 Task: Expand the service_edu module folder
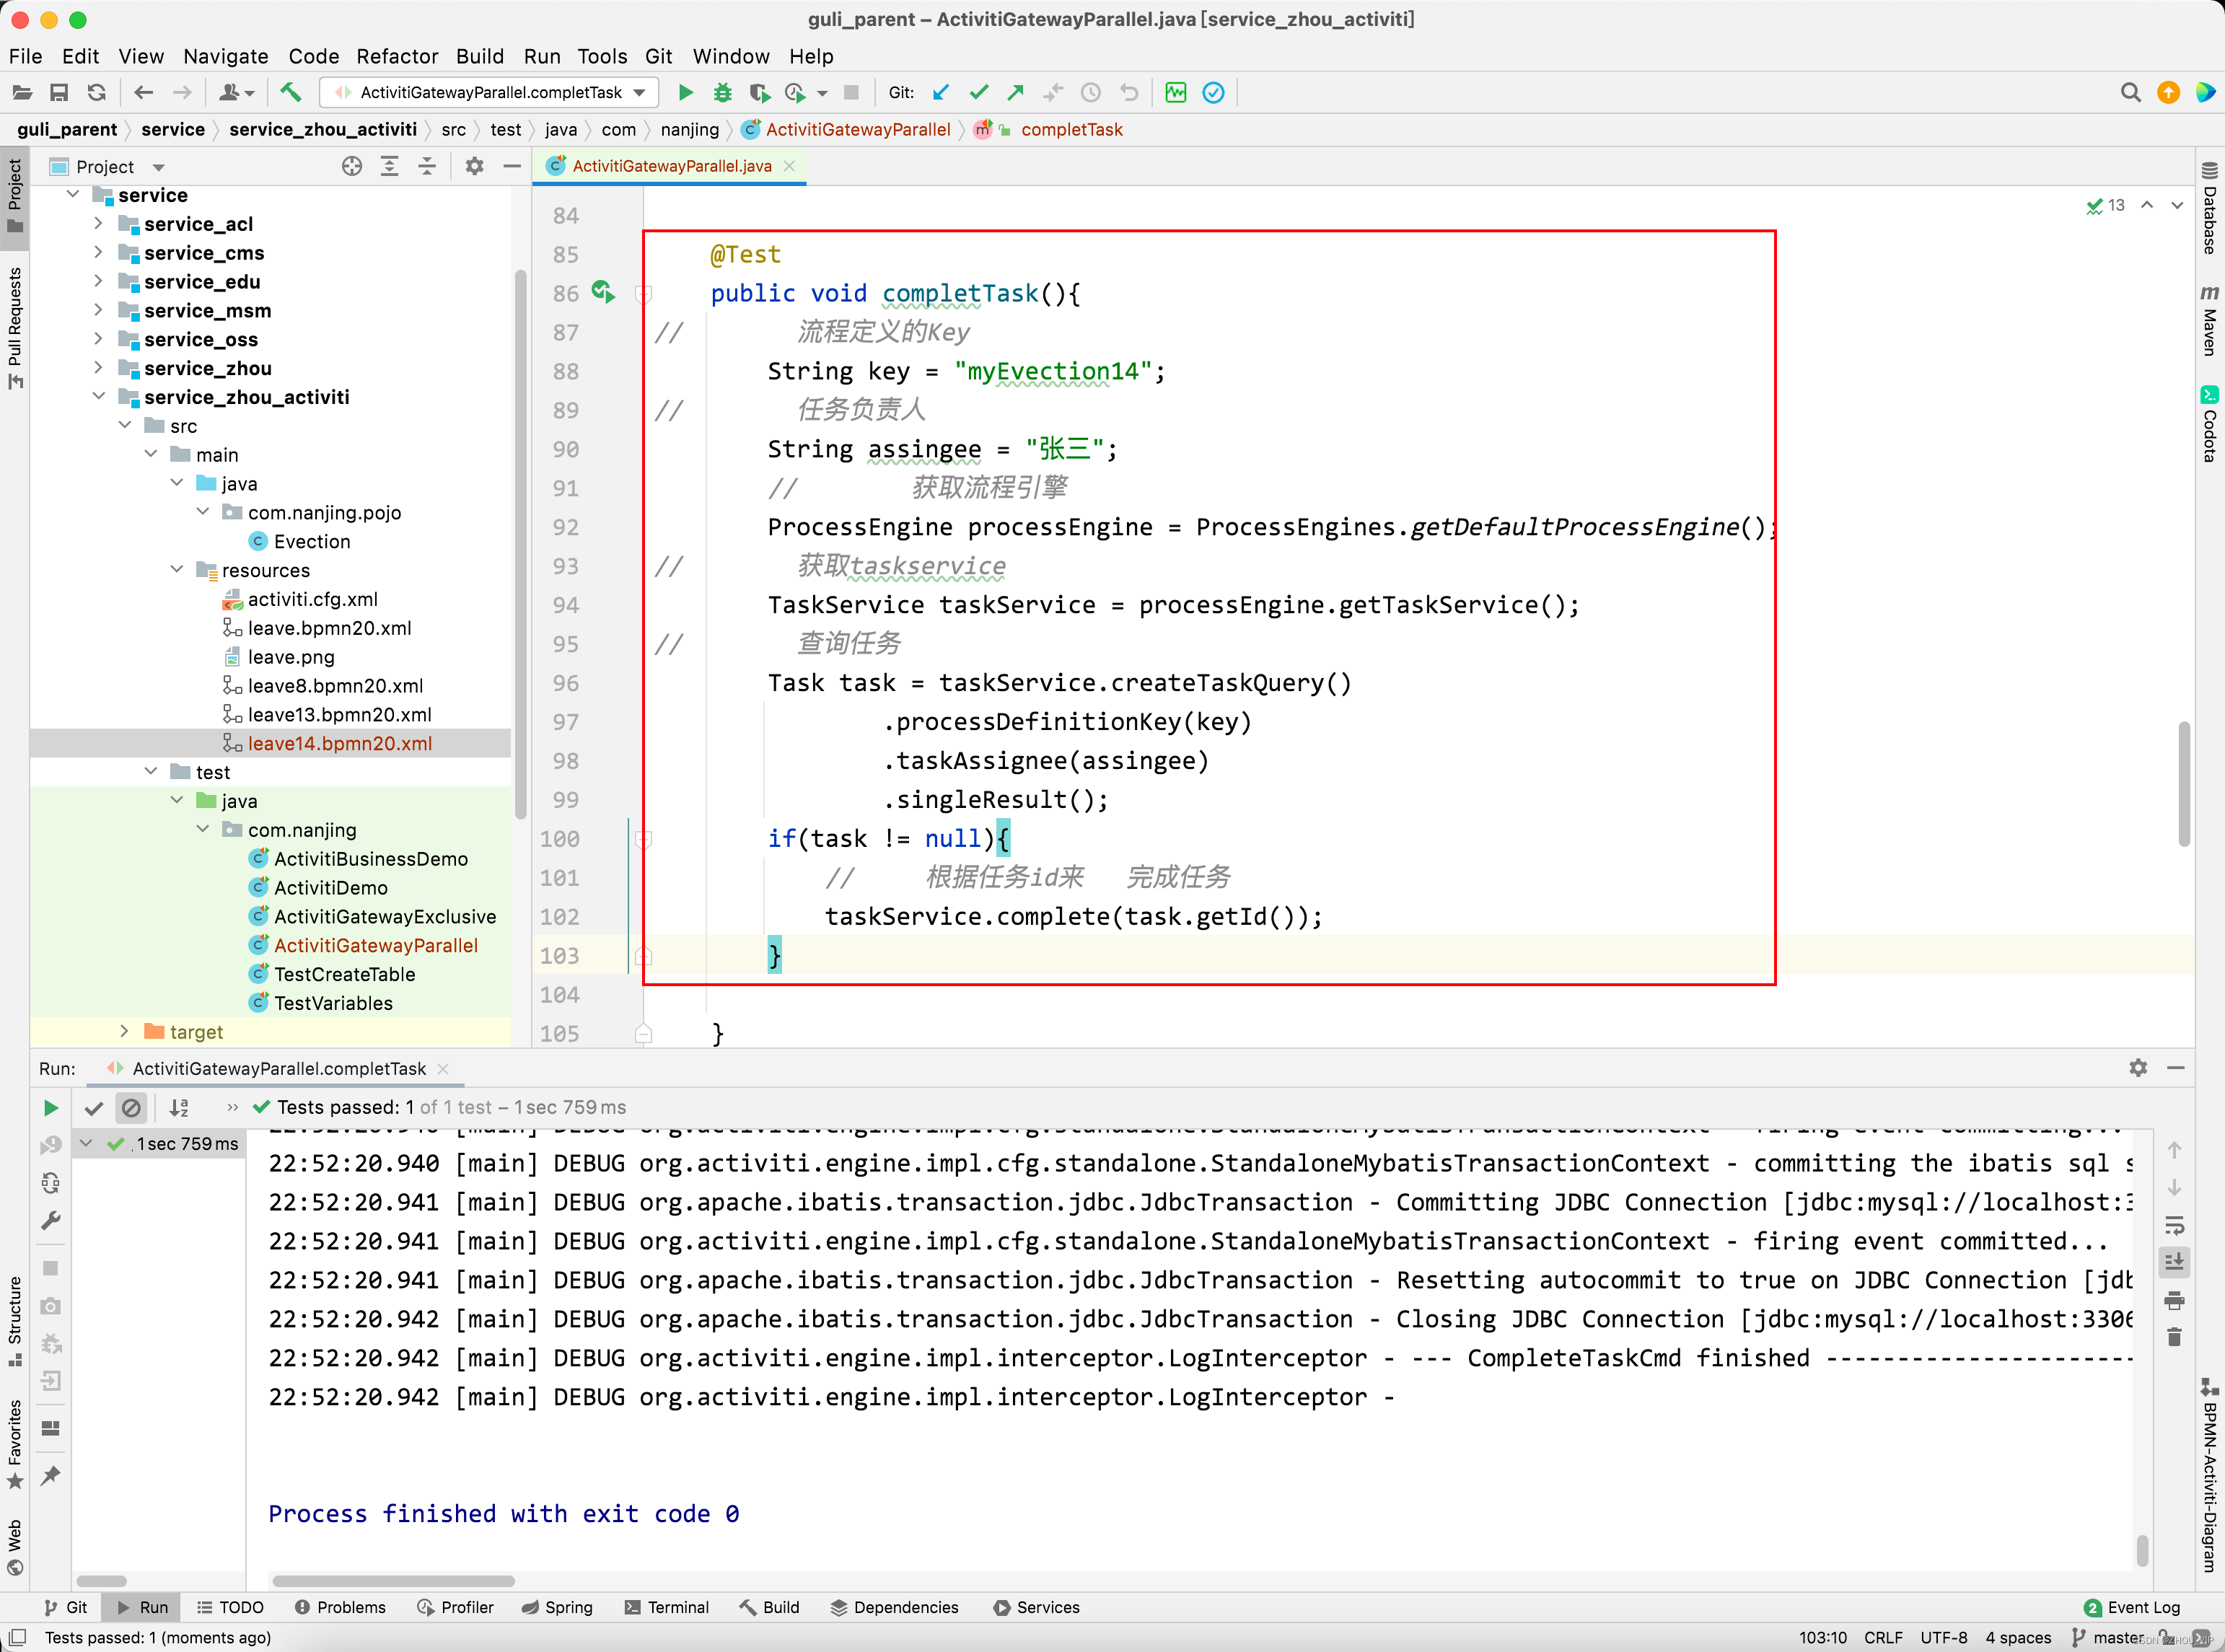pyautogui.click(x=98, y=281)
